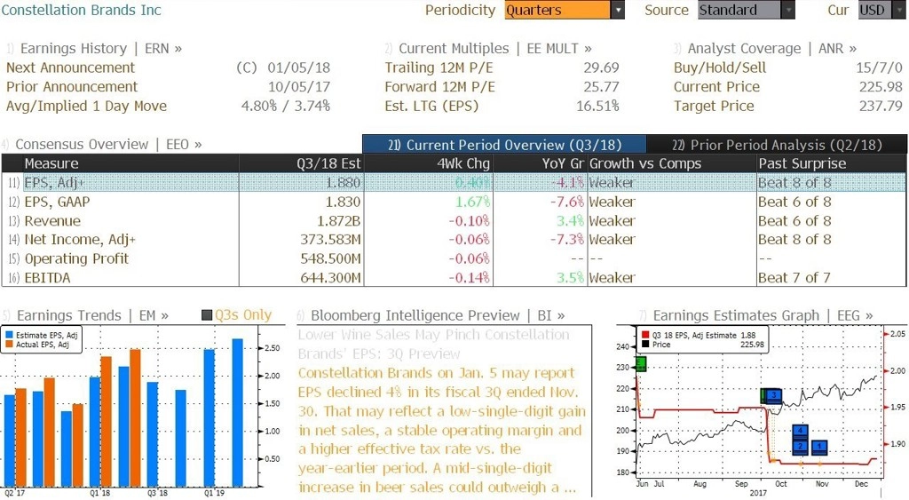The height and width of the screenshot is (500, 909).
Task: Open Analyst Coverage ANR link
Action: 764,48
